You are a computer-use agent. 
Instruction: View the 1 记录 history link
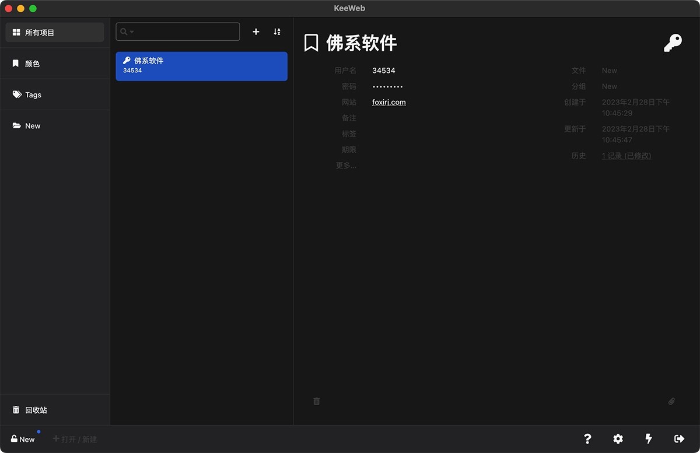(x=626, y=155)
